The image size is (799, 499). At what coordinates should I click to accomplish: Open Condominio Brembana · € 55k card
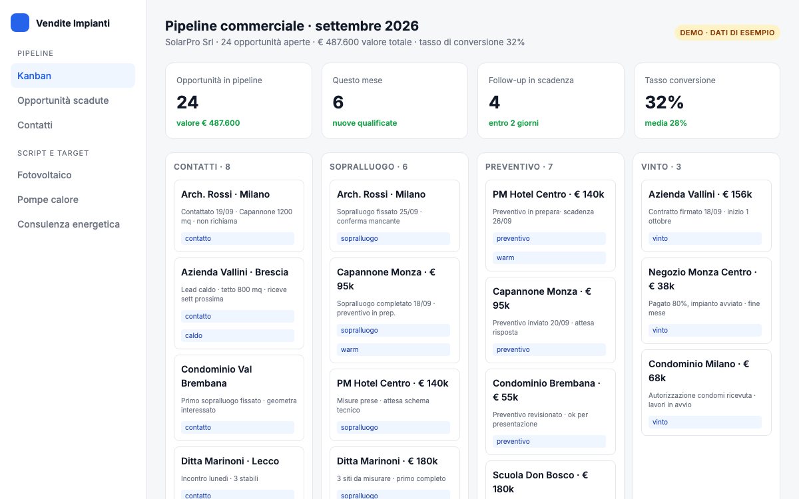[x=551, y=412]
